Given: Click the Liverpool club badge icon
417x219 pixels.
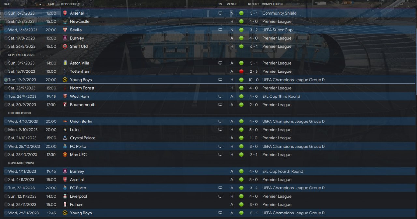Looking at the screenshot, I should [65, 196].
